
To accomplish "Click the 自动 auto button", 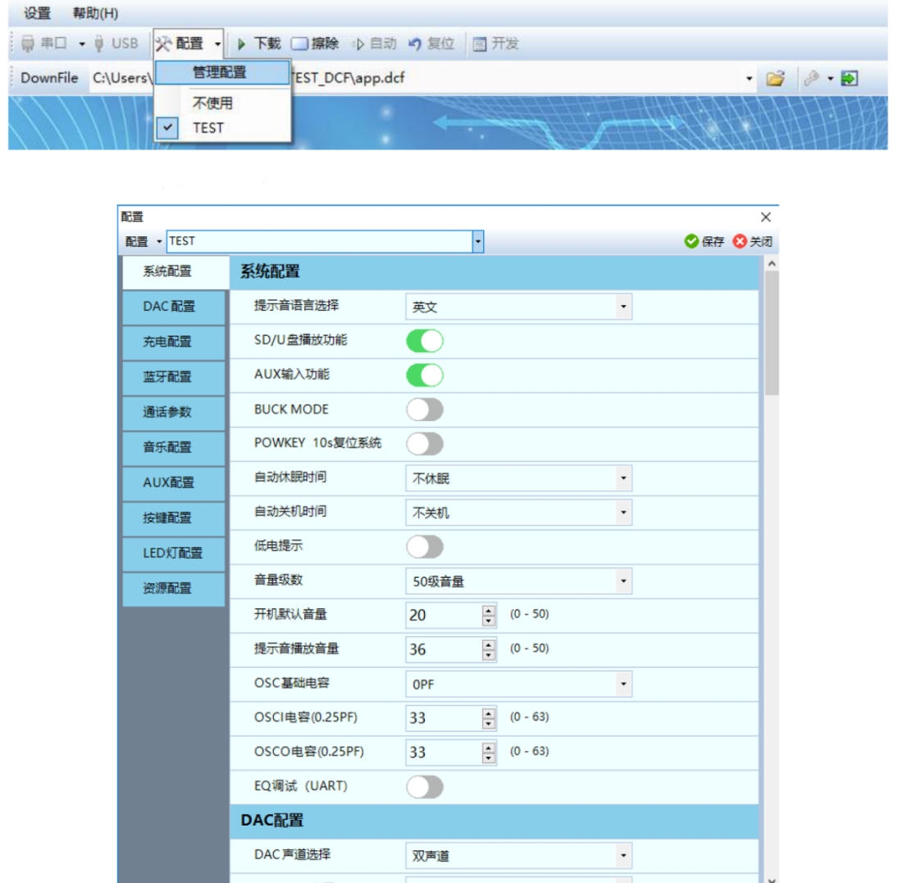I will click(x=374, y=43).
